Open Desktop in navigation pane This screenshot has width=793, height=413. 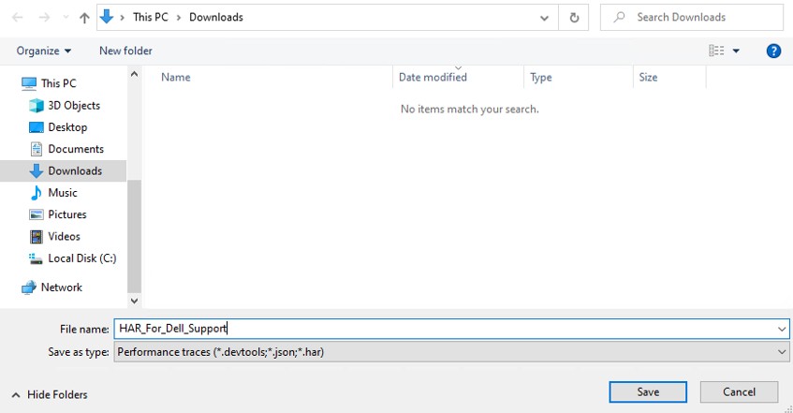pos(67,127)
